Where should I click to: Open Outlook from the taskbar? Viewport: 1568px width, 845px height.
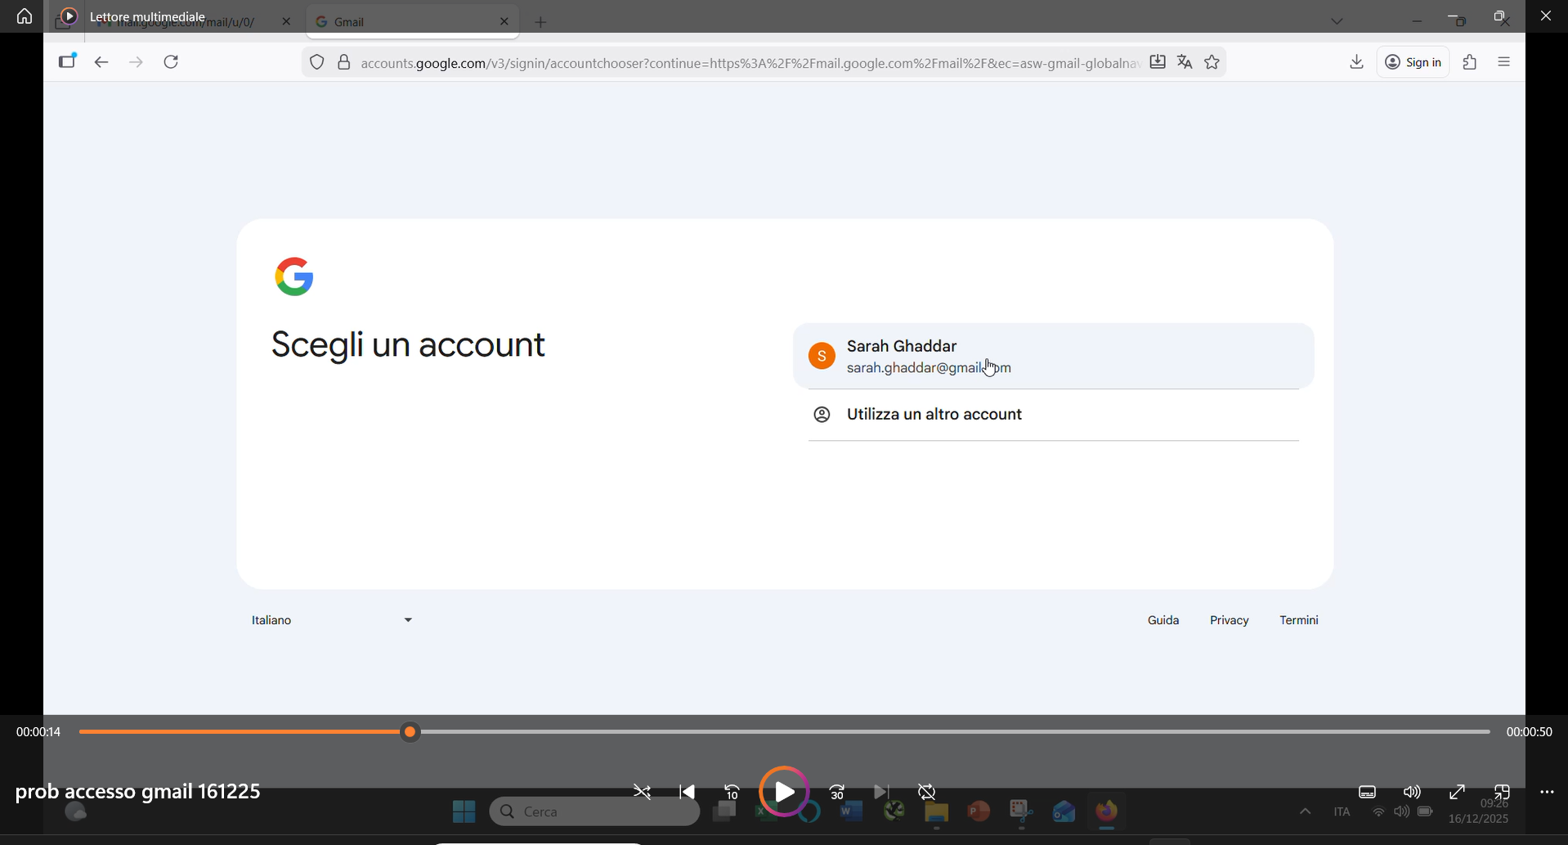tap(1064, 811)
